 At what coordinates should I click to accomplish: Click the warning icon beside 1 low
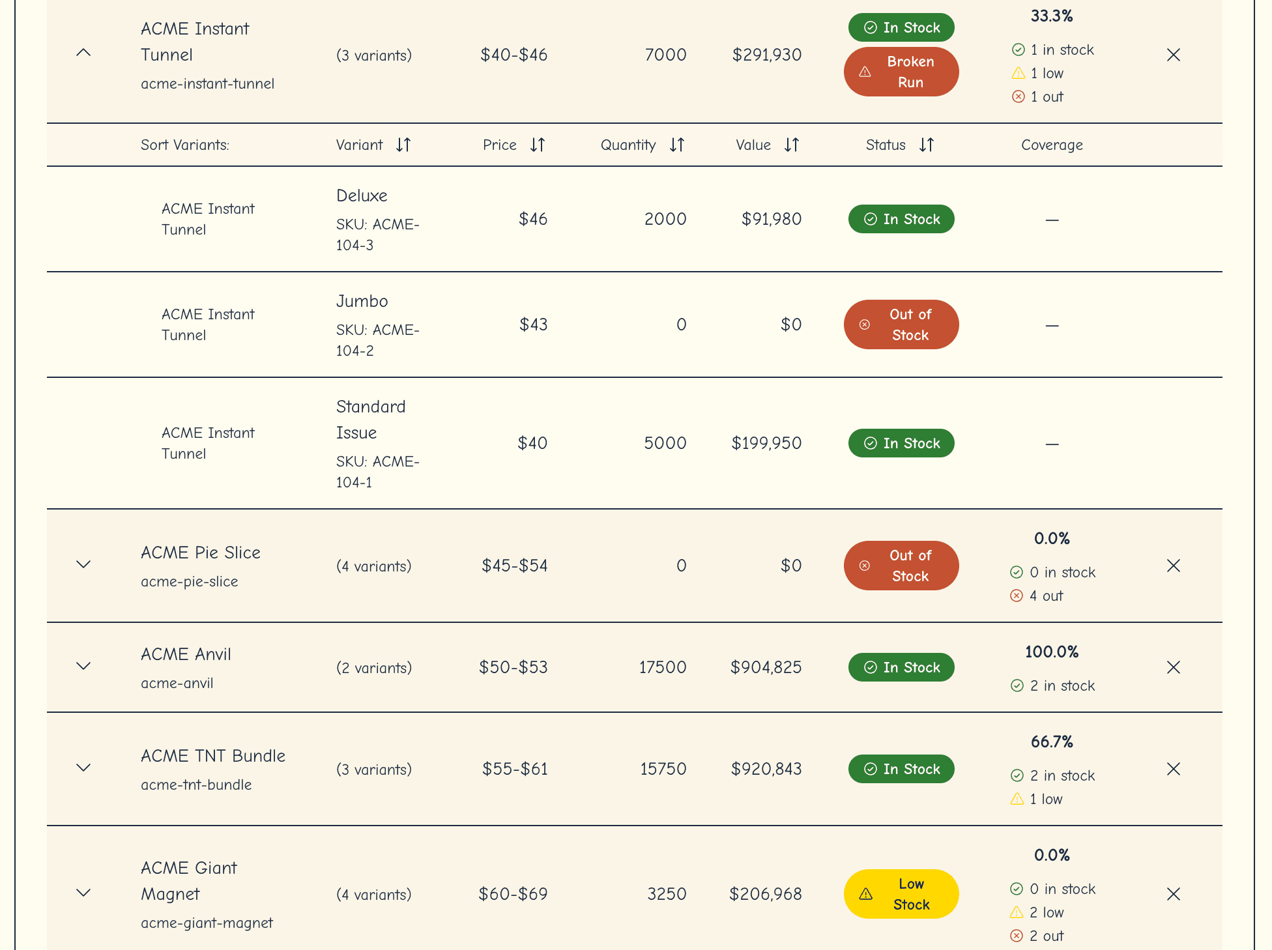1018,73
